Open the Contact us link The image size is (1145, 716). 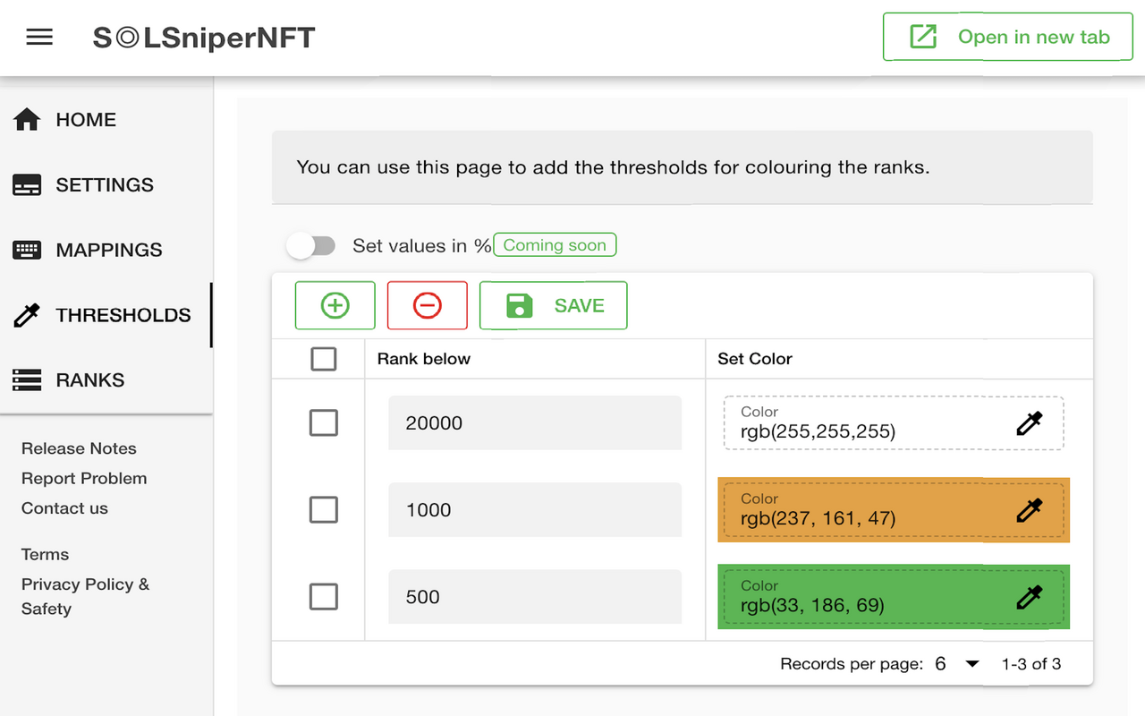pyautogui.click(x=64, y=508)
